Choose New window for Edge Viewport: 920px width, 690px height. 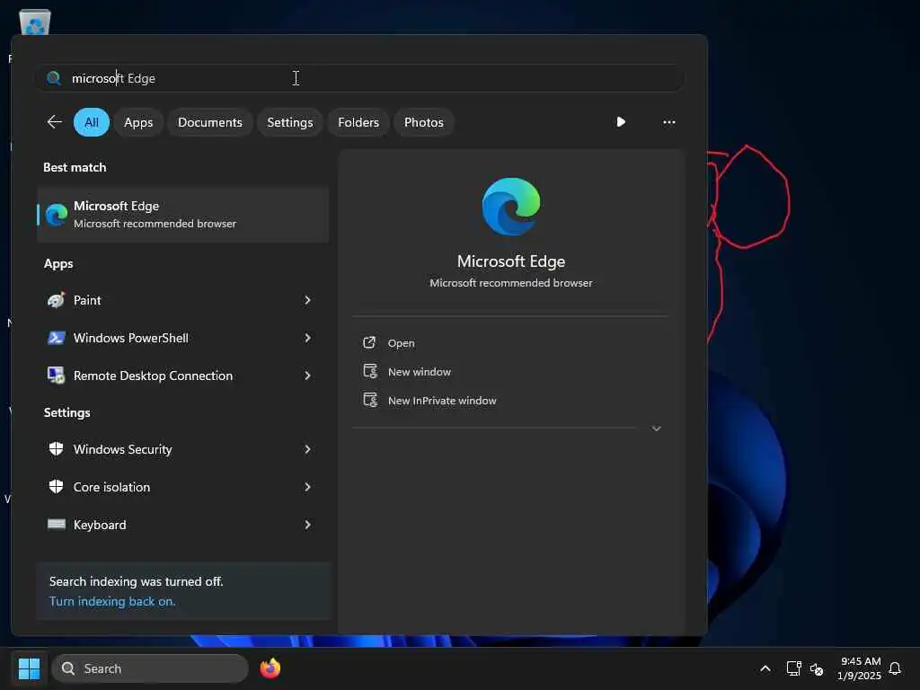[x=420, y=372]
